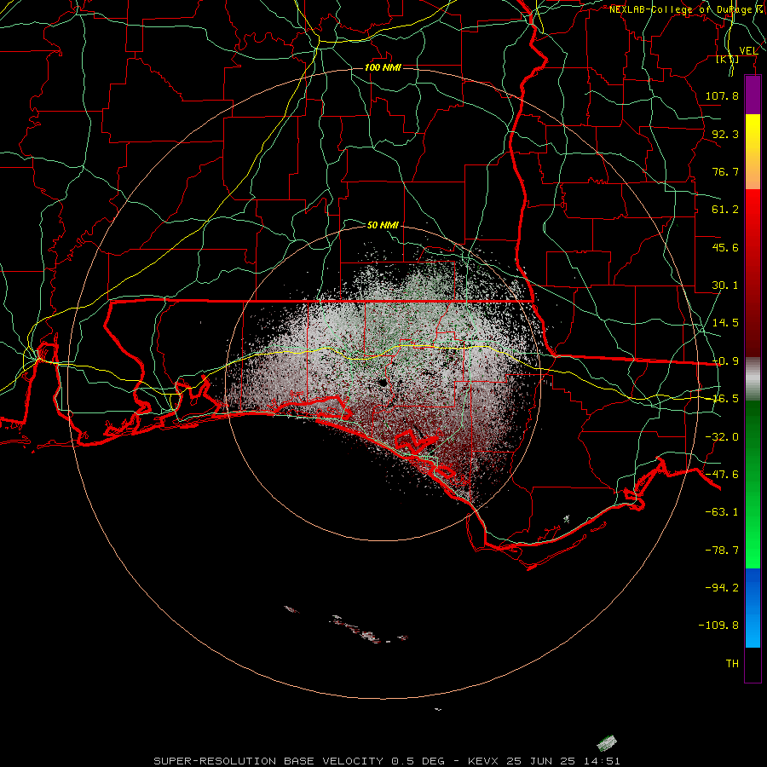This screenshot has height=767, width=767.
Task: Pick the bright green segment of the color bar
Action: pos(753,484)
